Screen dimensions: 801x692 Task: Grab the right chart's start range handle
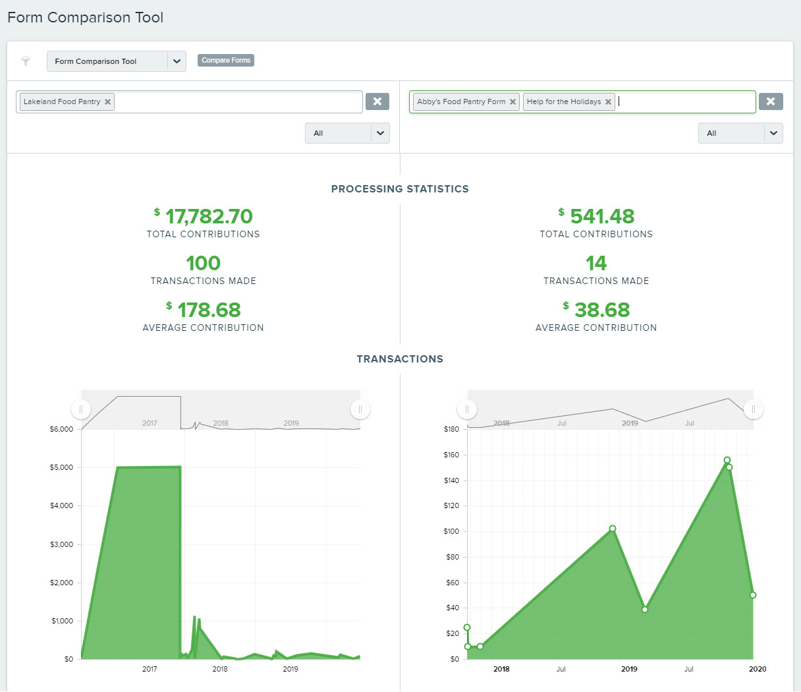pyautogui.click(x=467, y=409)
